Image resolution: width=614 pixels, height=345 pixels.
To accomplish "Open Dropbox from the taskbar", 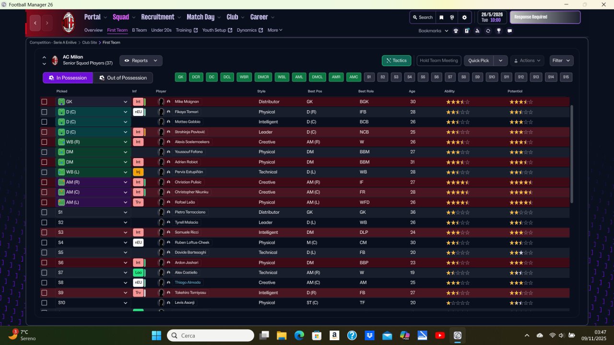I will point(369,335).
